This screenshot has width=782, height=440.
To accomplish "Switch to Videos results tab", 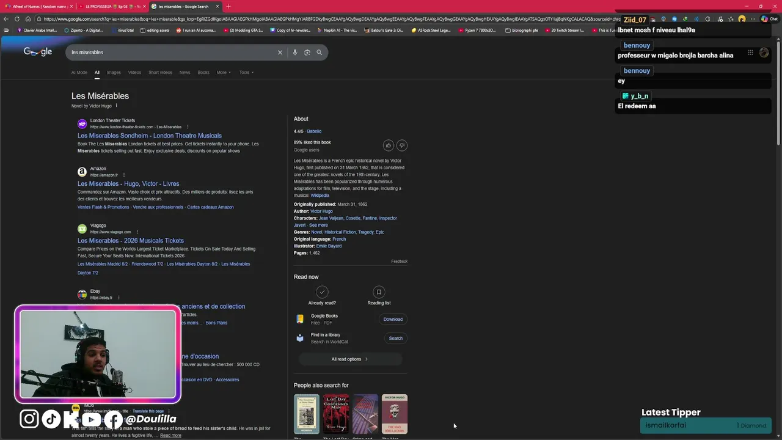I will point(134,73).
